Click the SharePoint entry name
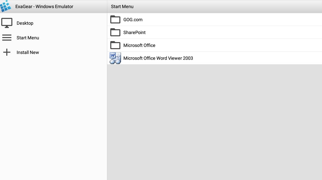Image resolution: width=322 pixels, height=180 pixels. [x=135, y=33]
